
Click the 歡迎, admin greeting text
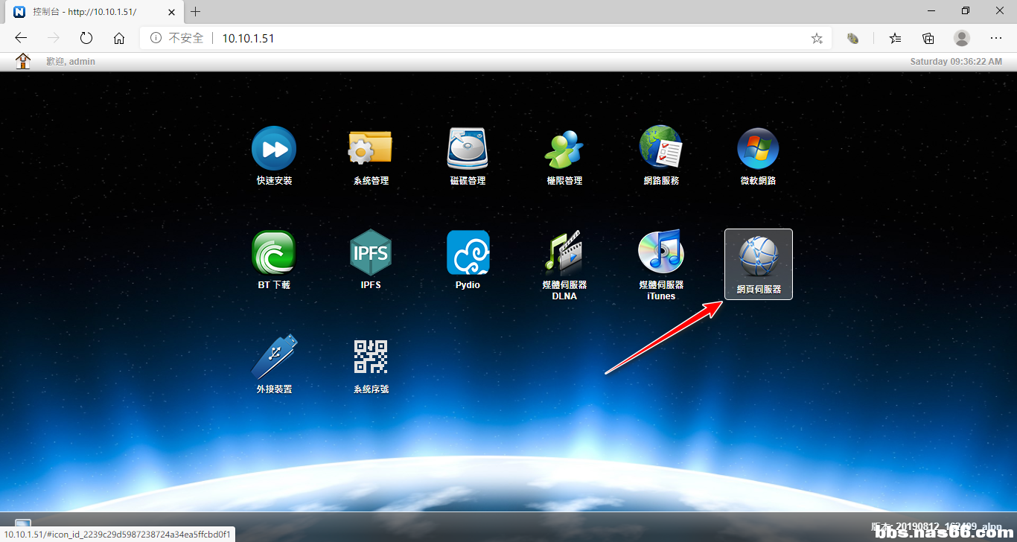coord(71,61)
